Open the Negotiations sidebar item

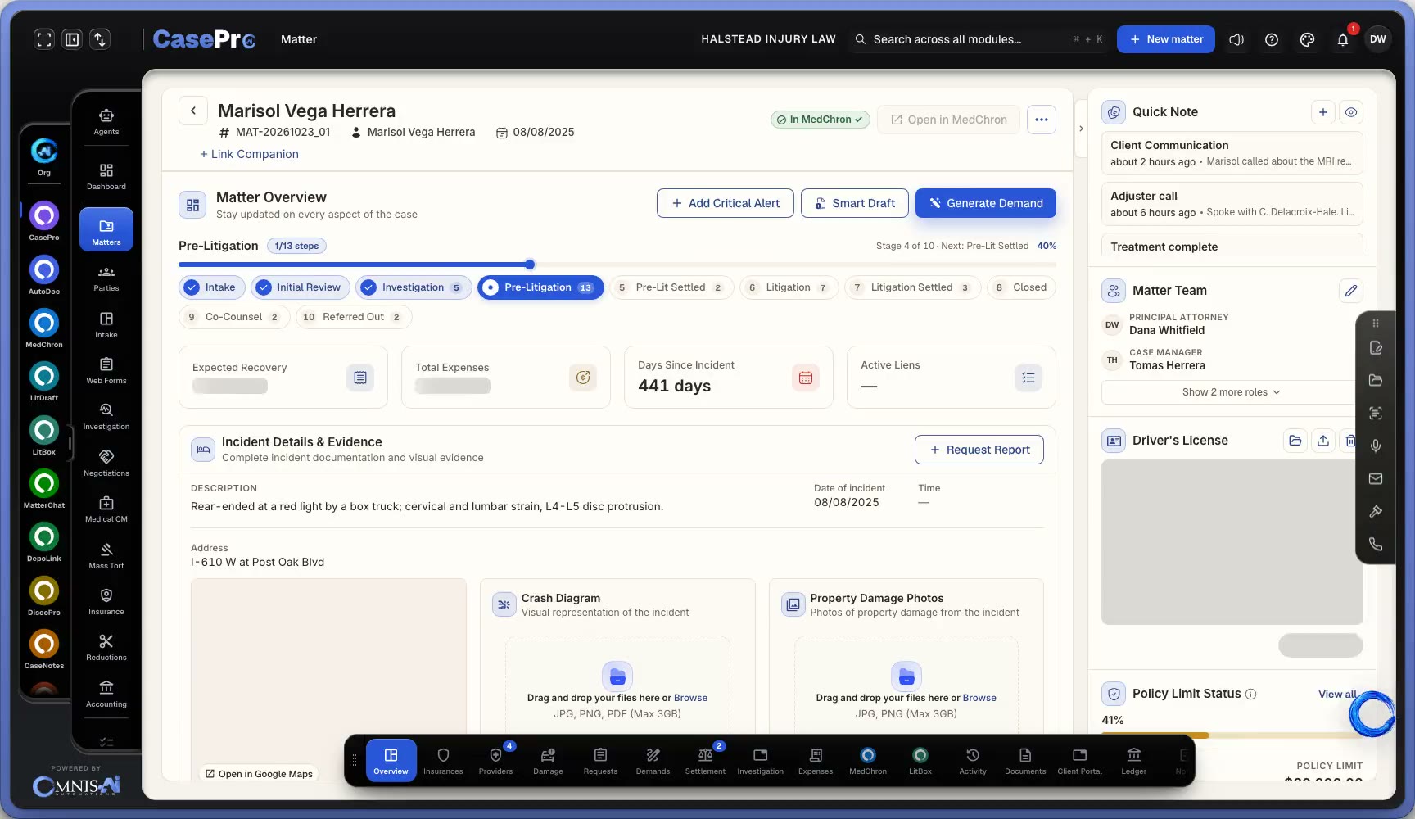tap(106, 463)
